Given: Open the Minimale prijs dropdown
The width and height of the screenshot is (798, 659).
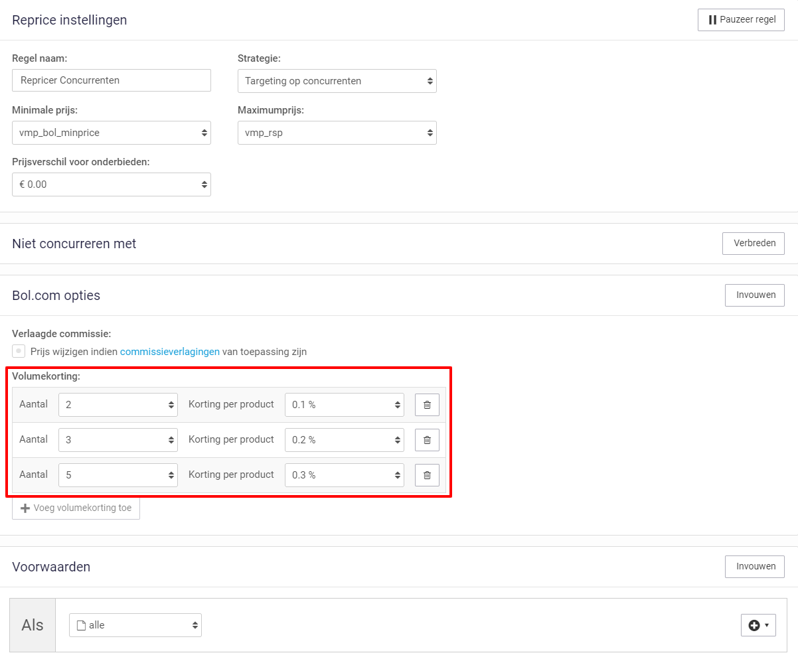Looking at the screenshot, I should pos(112,133).
